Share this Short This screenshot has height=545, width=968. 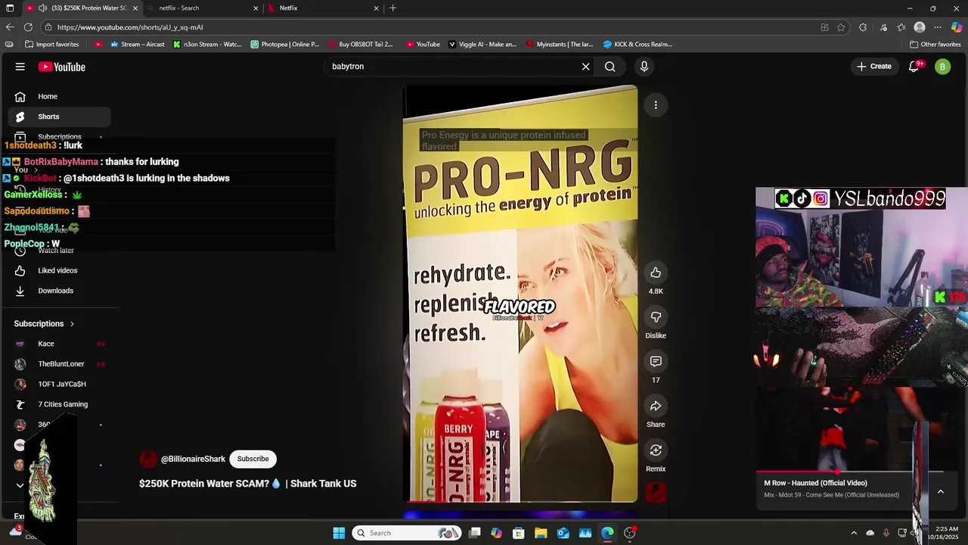pos(656,406)
